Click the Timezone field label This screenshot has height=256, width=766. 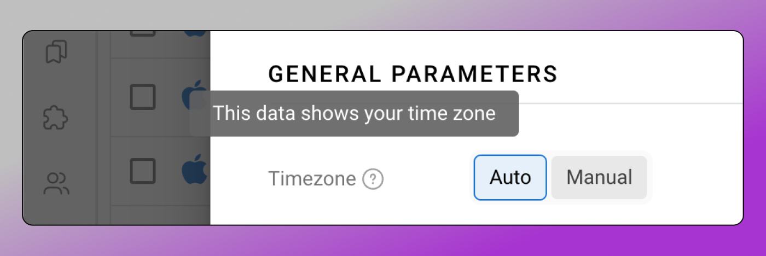click(x=312, y=179)
